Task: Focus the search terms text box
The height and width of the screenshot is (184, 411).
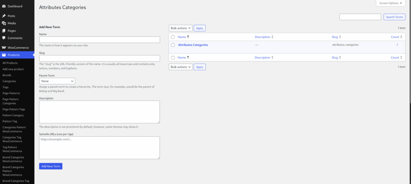Action: (360, 17)
